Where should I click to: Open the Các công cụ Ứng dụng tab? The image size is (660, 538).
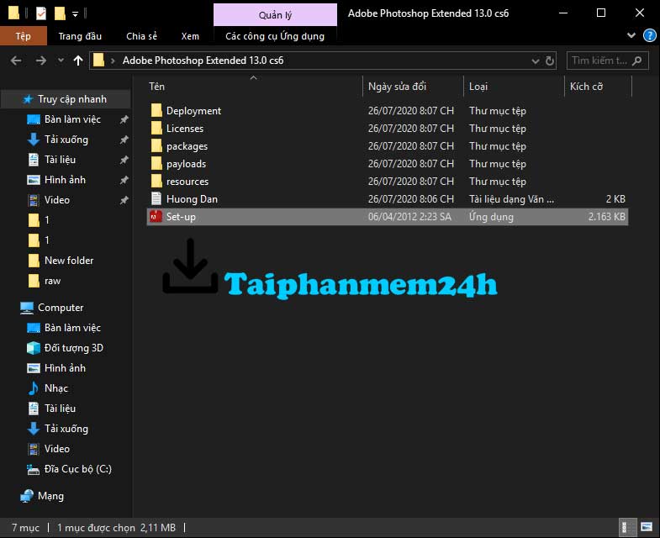click(275, 36)
